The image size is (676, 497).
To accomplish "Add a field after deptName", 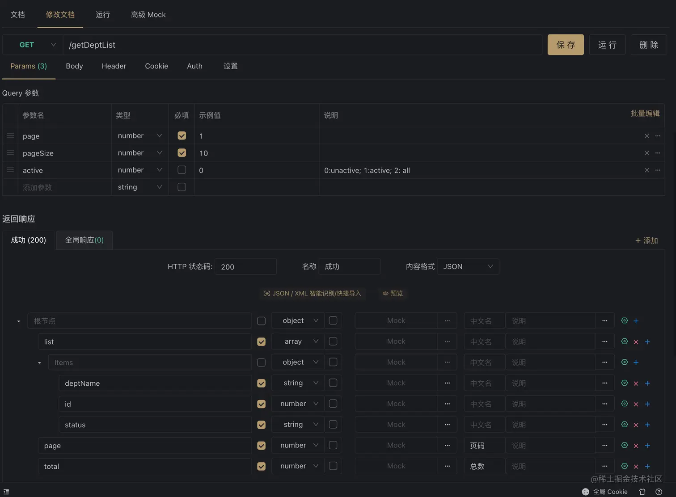I will pos(647,383).
